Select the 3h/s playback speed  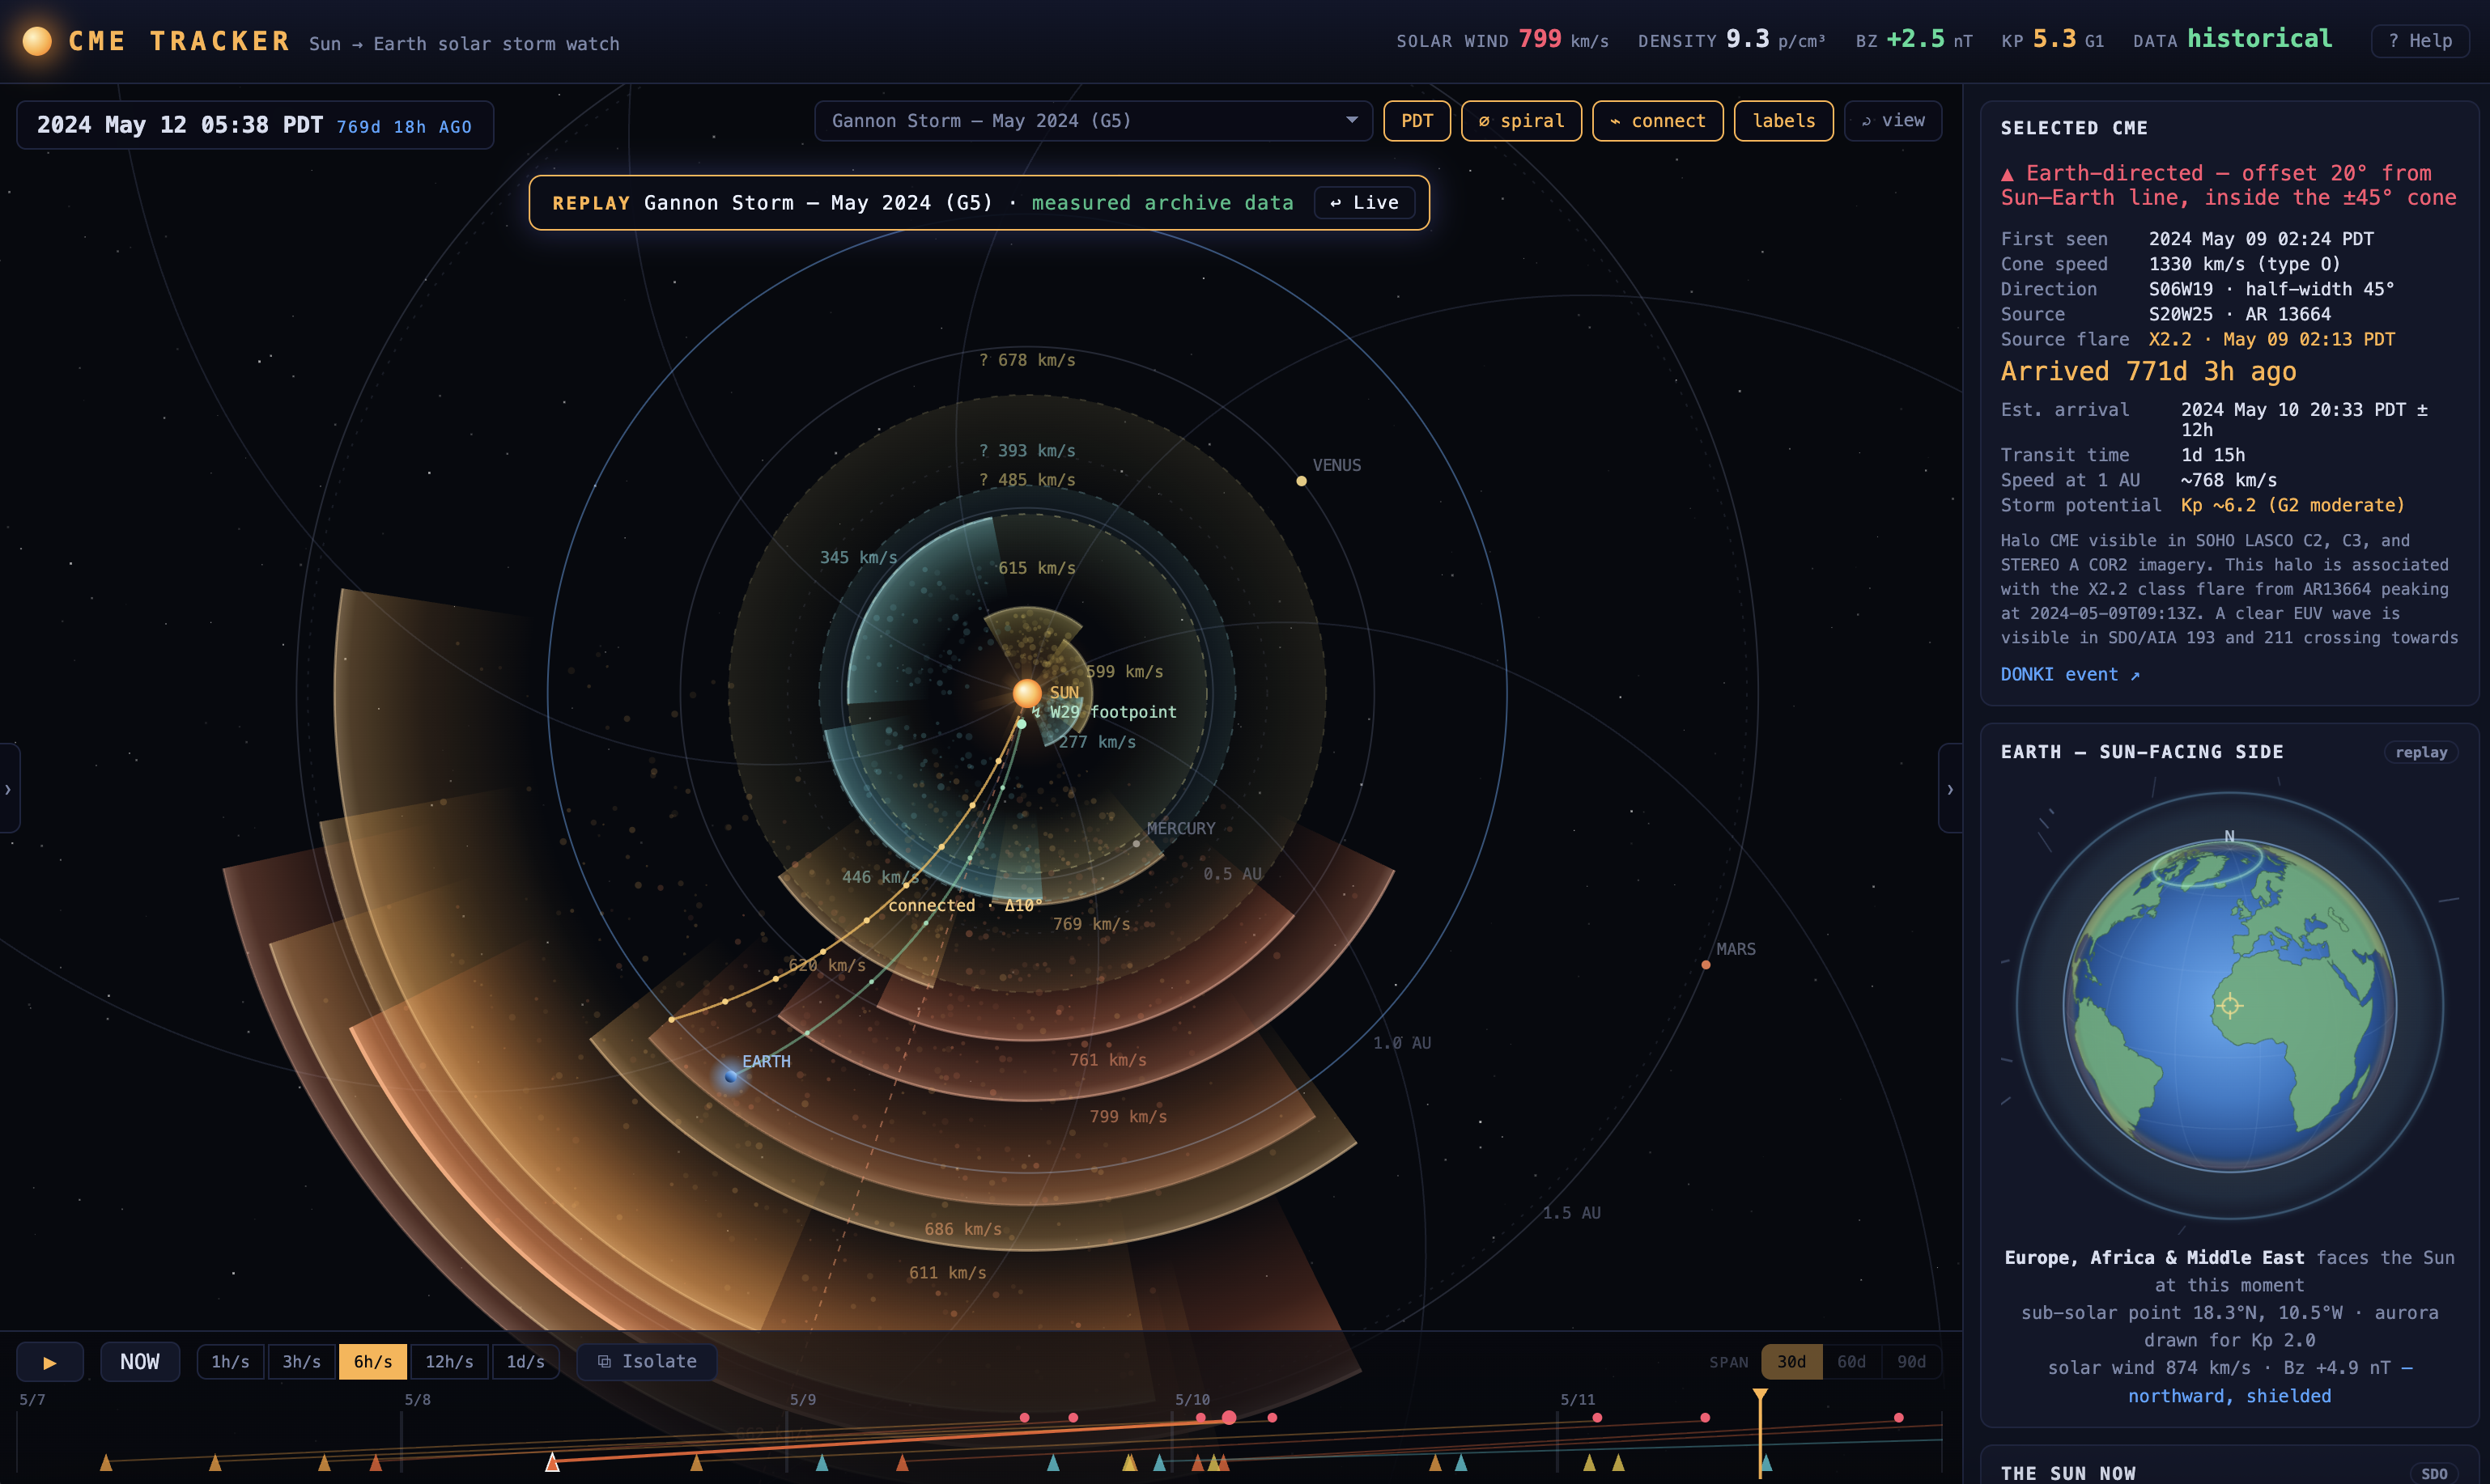tap(301, 1362)
